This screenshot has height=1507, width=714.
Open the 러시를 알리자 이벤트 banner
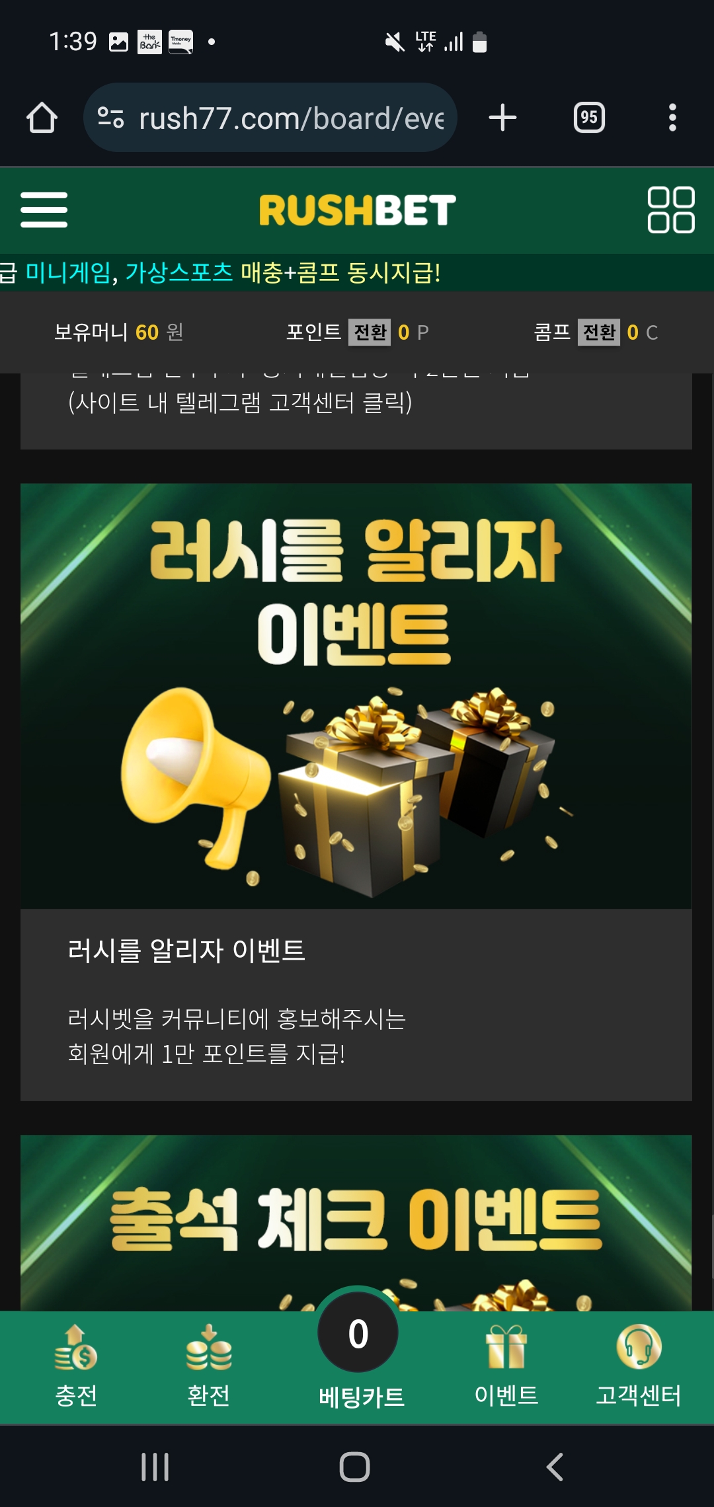(356, 695)
